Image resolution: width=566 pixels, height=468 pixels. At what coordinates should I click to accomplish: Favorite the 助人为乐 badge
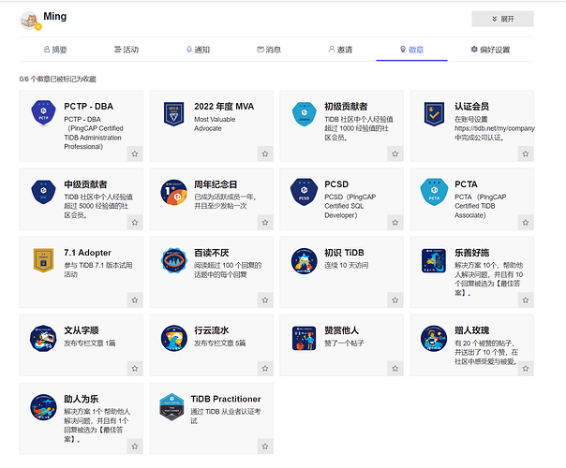pyautogui.click(x=135, y=446)
